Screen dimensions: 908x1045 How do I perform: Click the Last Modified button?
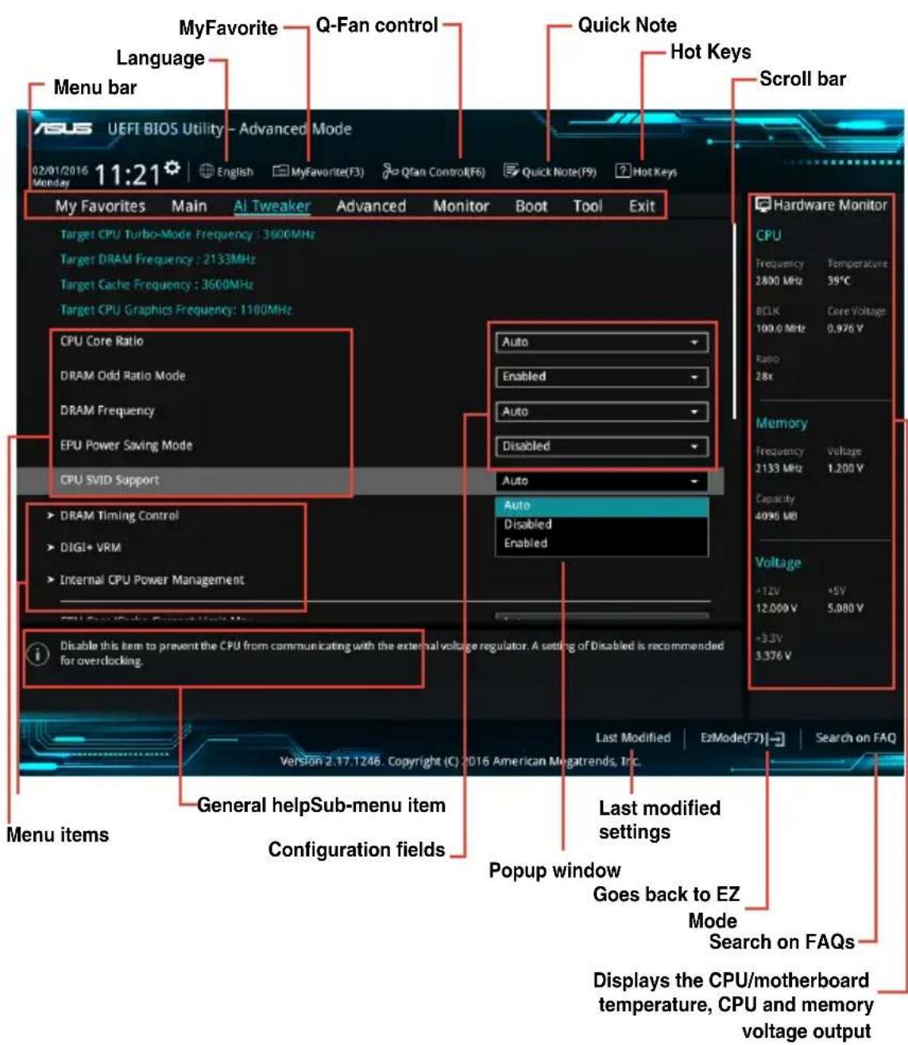point(633,738)
